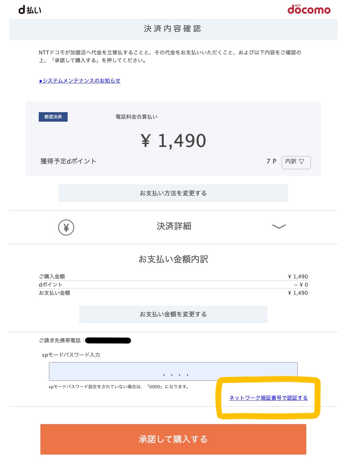Open the システムメンテナンスのお知らせ link

point(80,81)
